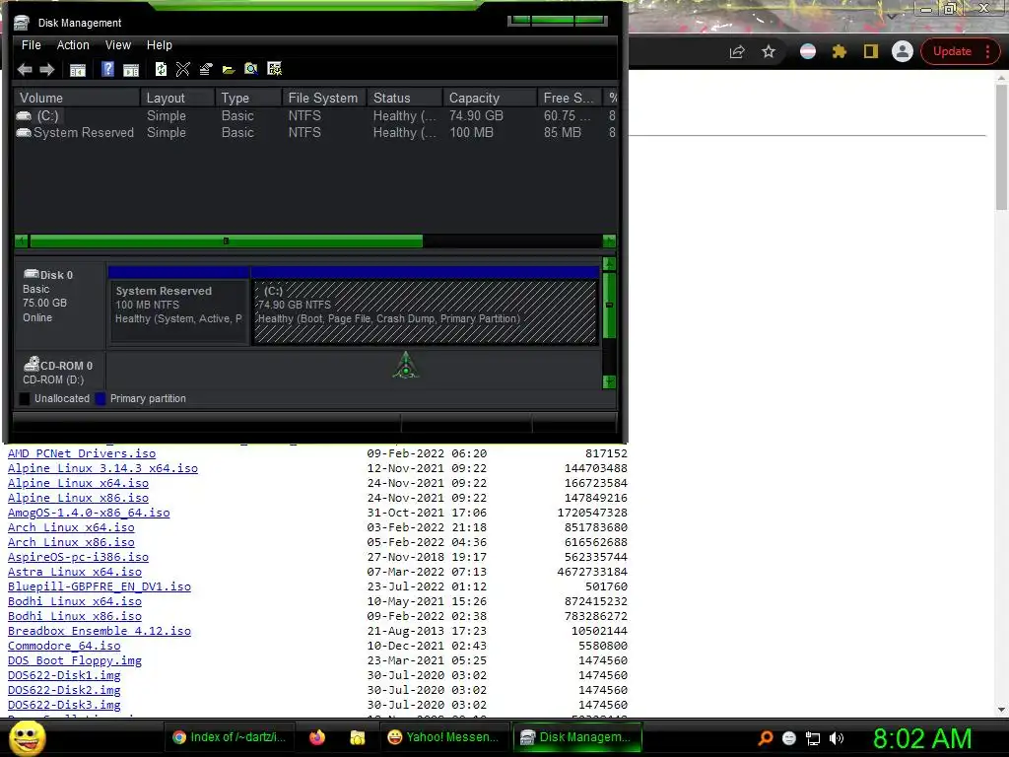The image size is (1009, 757).
Task: Click up arrow of disk view scrollbar
Action: pos(609,263)
